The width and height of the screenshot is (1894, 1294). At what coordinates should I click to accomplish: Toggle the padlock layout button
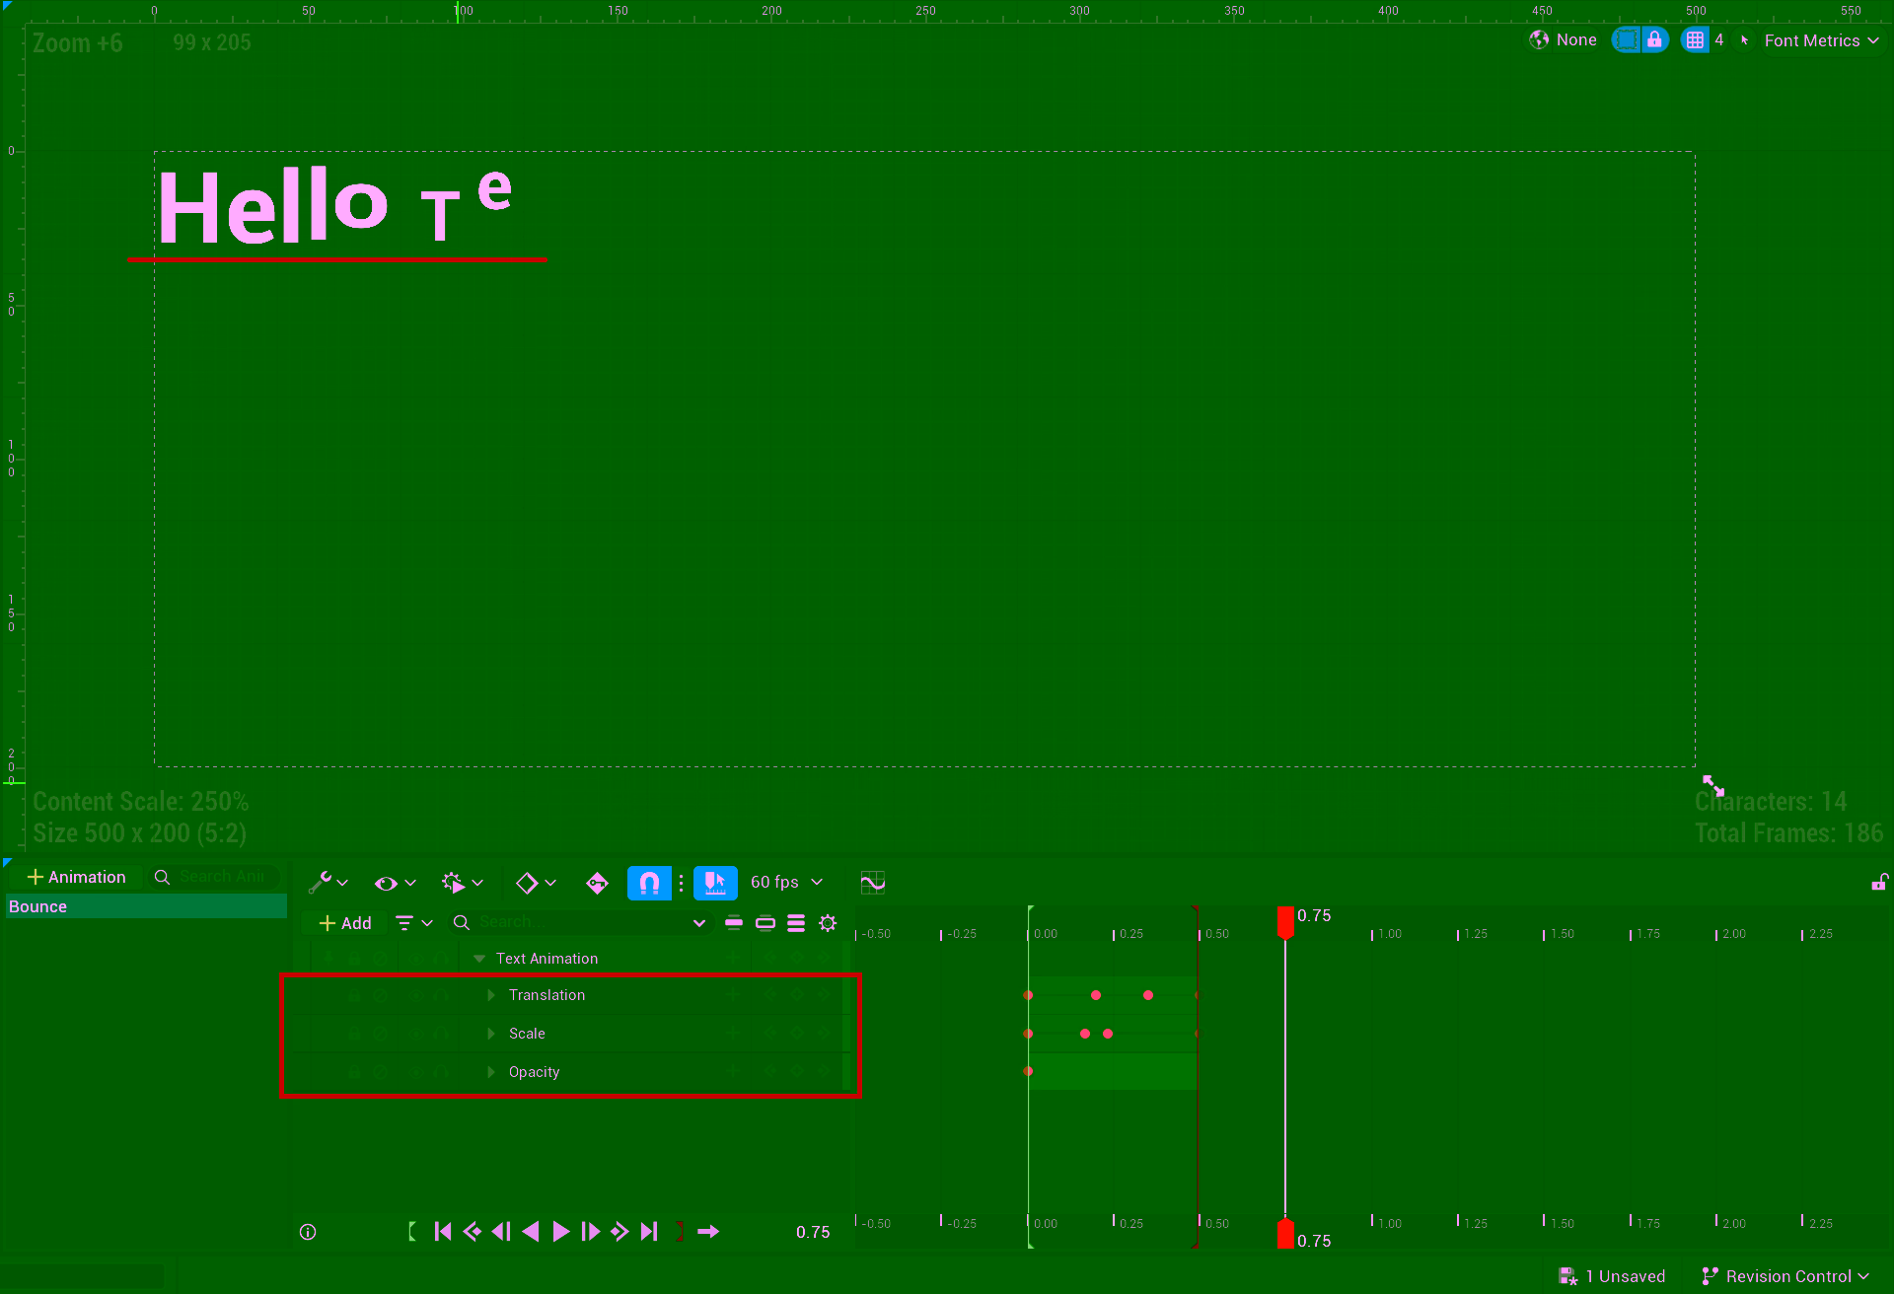1654,39
